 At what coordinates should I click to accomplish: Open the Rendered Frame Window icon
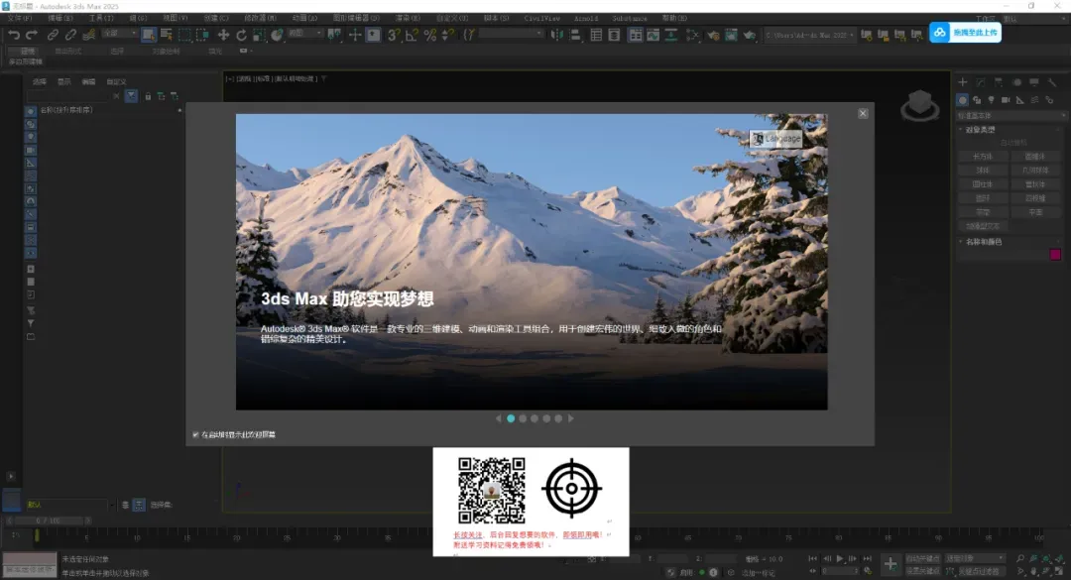pyautogui.click(x=731, y=35)
